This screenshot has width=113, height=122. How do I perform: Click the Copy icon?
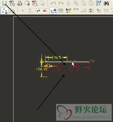[x=76, y=3]
